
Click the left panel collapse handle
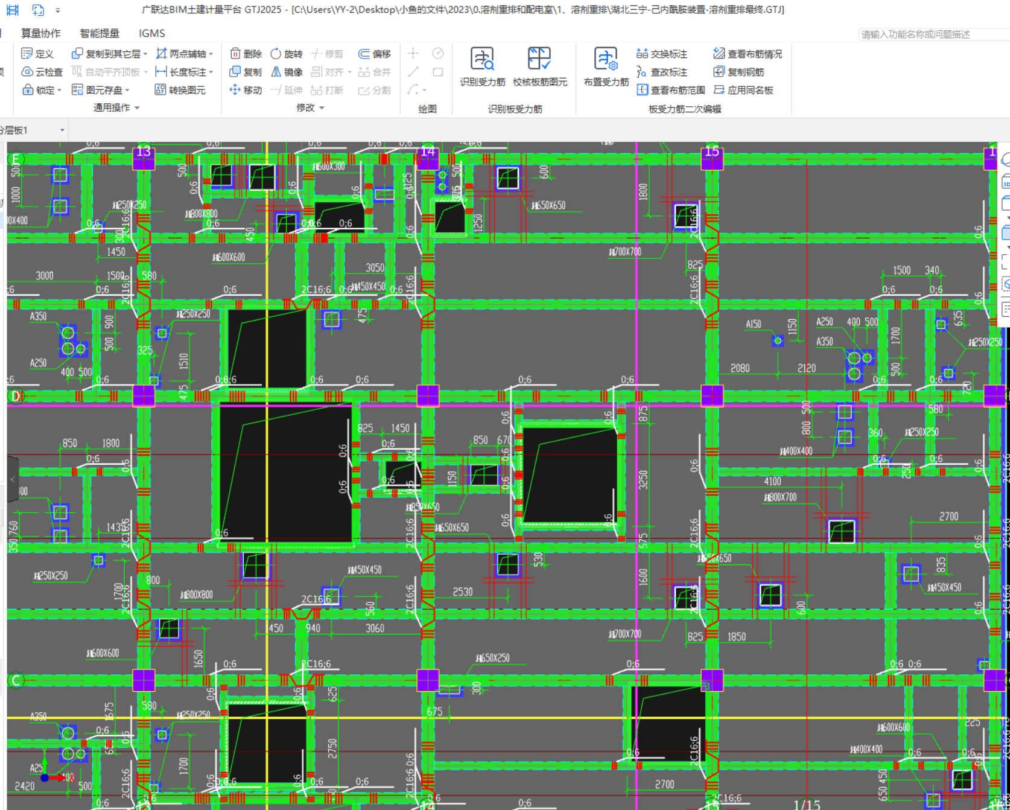(13, 480)
